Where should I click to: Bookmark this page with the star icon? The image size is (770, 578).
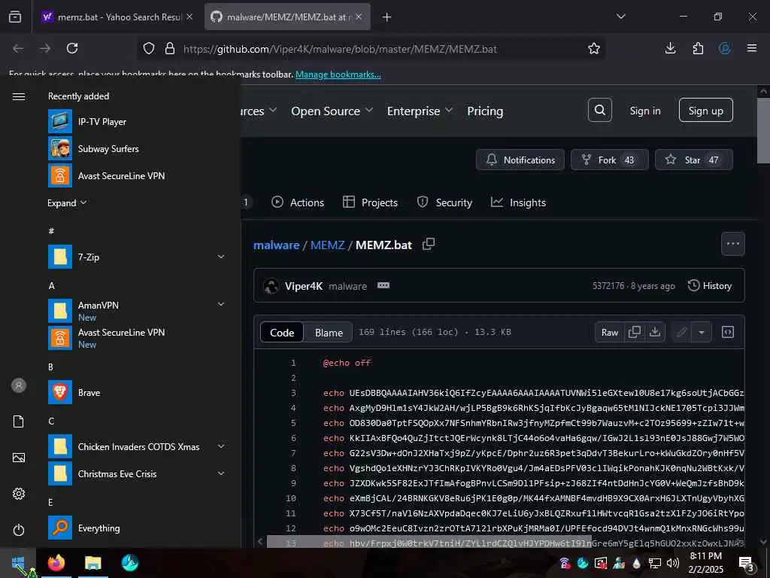594,48
